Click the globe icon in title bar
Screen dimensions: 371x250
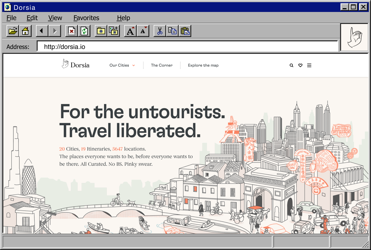point(8,7)
